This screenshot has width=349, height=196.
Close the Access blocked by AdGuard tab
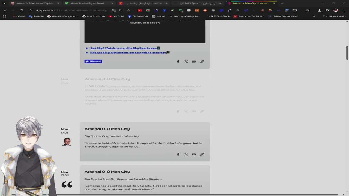pos(112,3)
